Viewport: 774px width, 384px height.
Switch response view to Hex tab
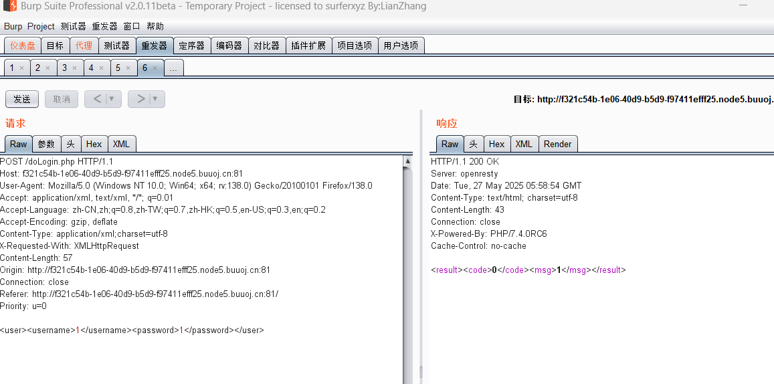pyautogui.click(x=496, y=144)
